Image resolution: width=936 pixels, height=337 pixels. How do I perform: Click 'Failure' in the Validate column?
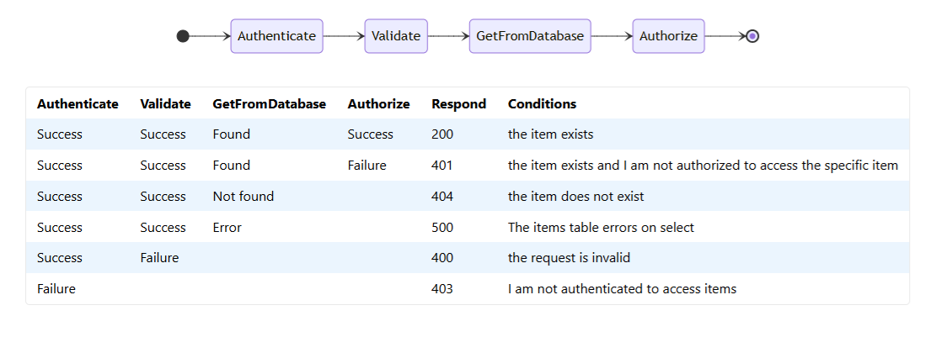[x=159, y=258]
